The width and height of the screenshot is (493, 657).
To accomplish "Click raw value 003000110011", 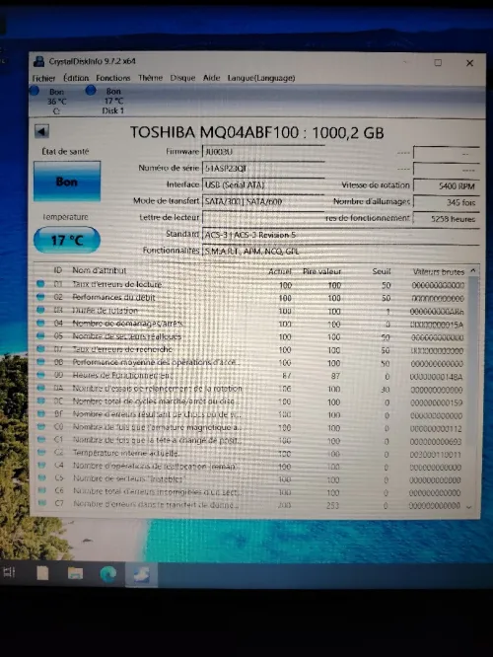I will pyautogui.click(x=435, y=455).
